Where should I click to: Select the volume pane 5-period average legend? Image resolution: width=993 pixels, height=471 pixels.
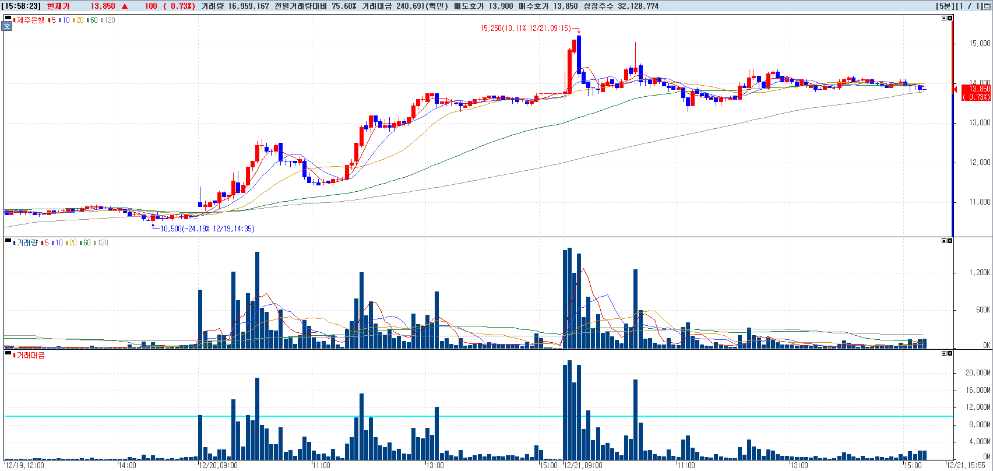click(x=46, y=242)
